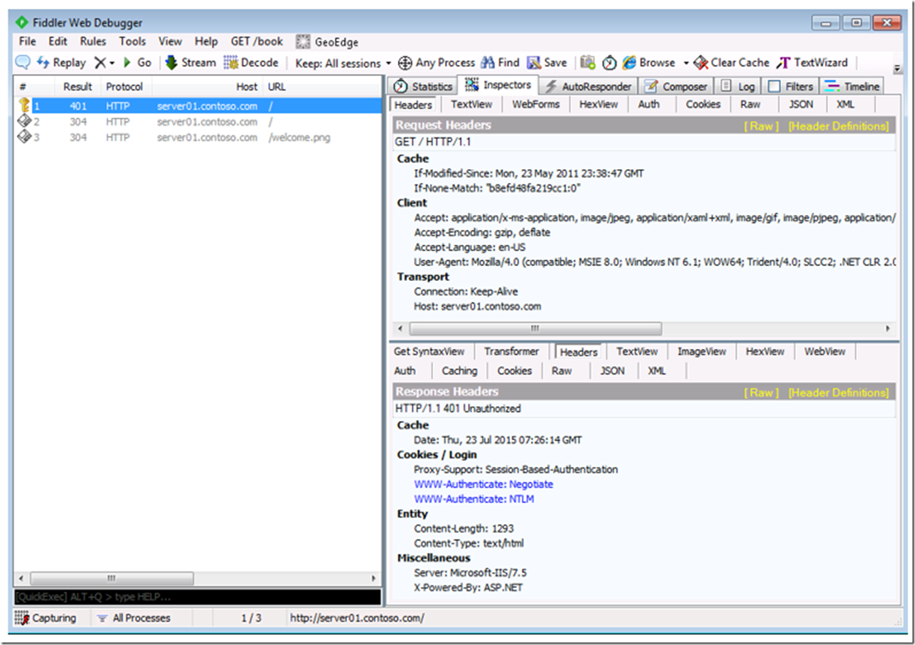Select session 1 with 401 result
This screenshot has height=645, width=915.
pos(198,106)
